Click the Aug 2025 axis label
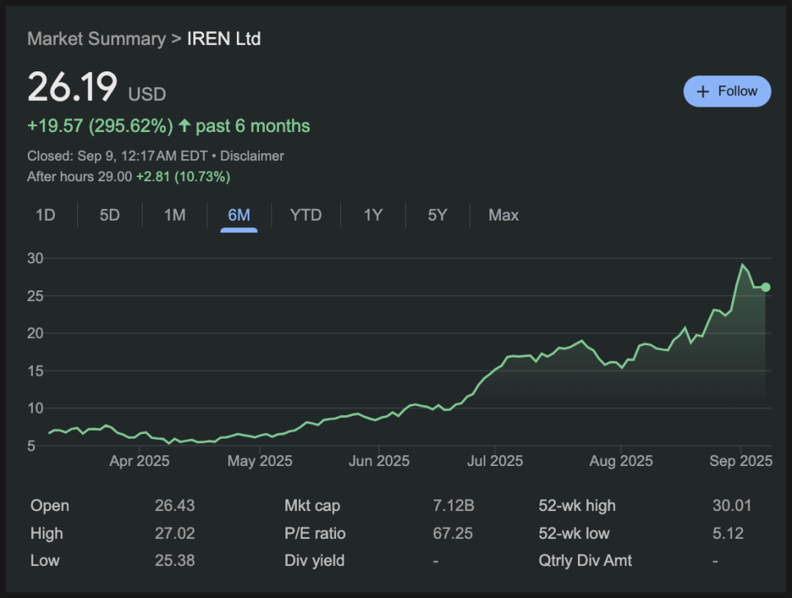Image resolution: width=792 pixels, height=598 pixels. point(621,461)
